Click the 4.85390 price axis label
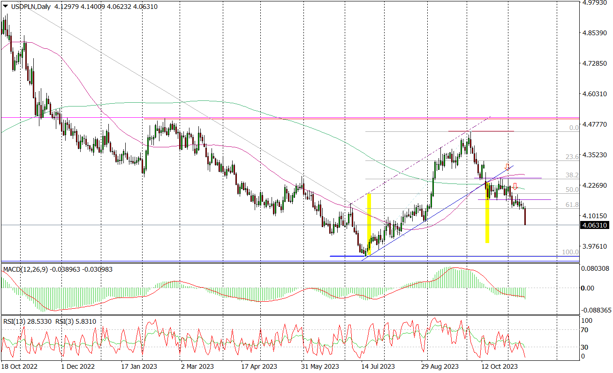The width and height of the screenshot is (613, 373). 594,33
